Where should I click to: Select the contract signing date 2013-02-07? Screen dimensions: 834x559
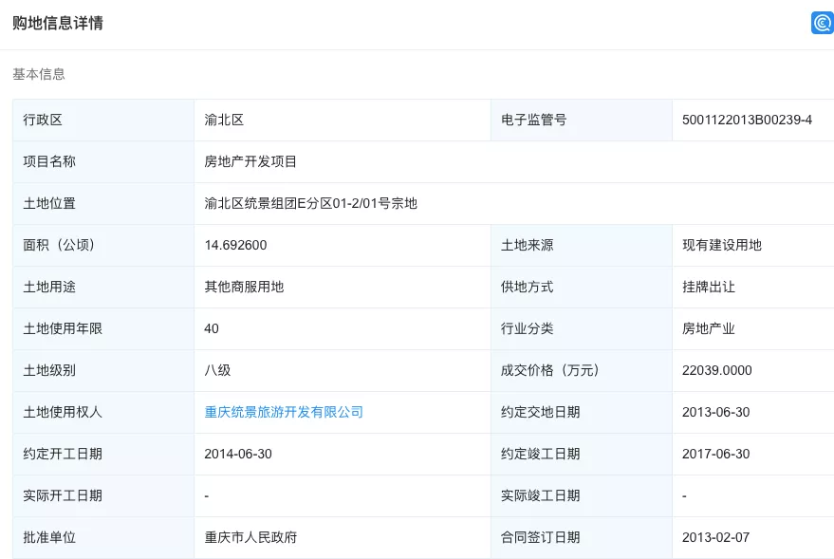click(x=715, y=537)
